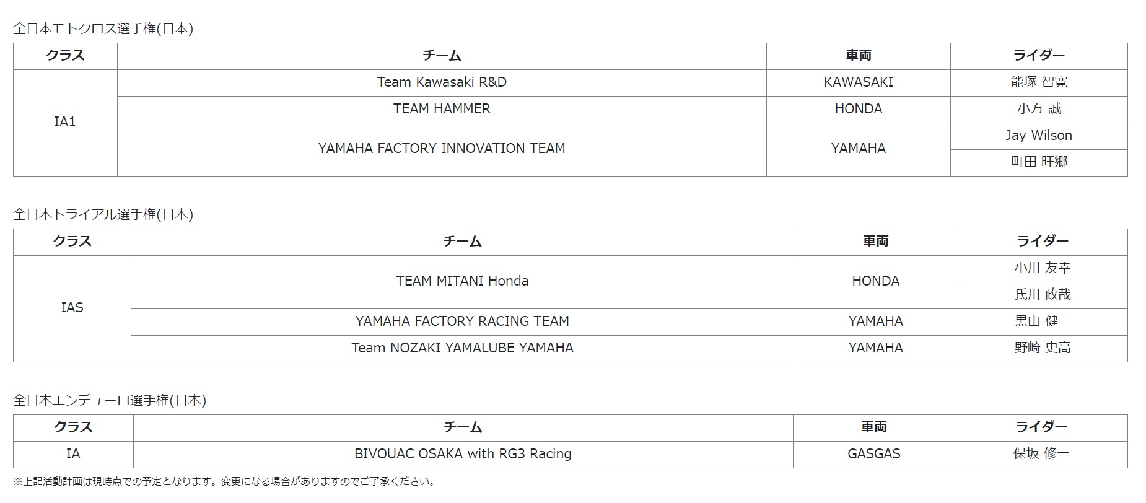The image size is (1146, 503).
Task: Click rider name 町田 旺郷
Action: [x=1039, y=162]
